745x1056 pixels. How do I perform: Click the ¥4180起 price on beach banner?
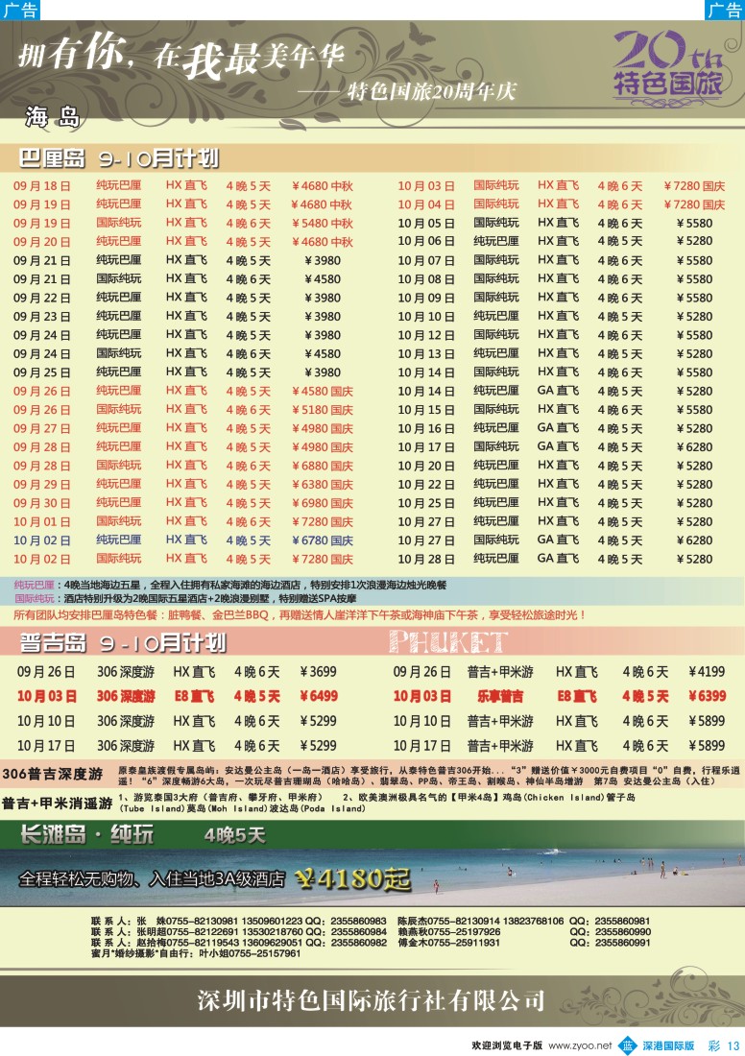click(x=353, y=878)
